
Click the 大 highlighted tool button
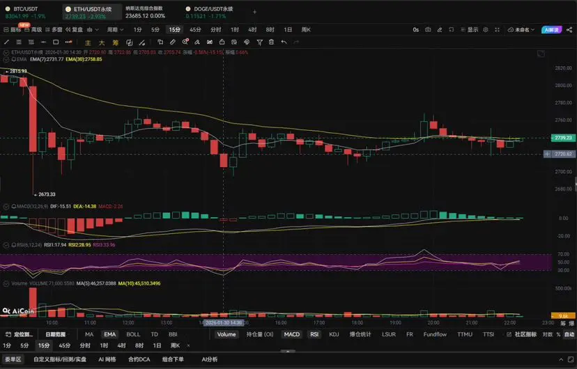pyautogui.click(x=102, y=42)
